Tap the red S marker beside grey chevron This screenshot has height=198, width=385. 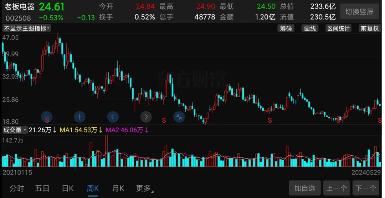164,120
